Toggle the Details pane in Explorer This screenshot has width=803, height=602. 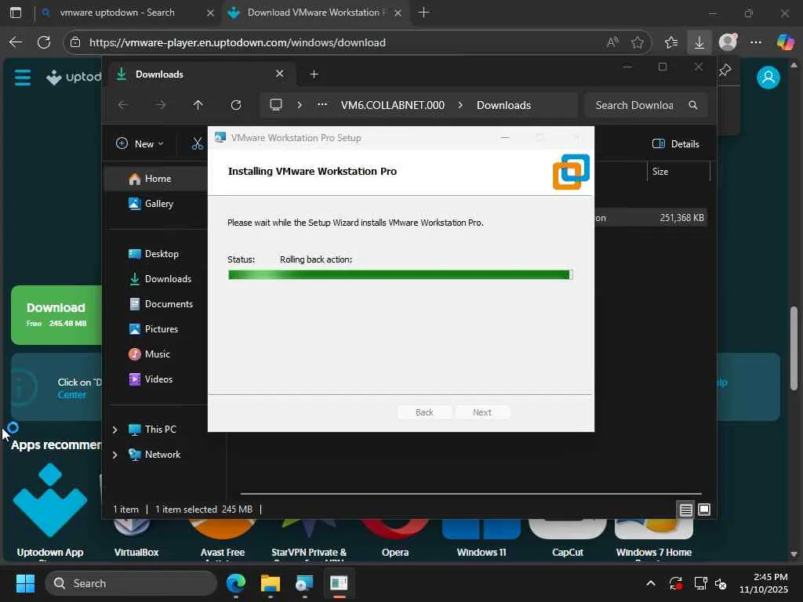pyautogui.click(x=675, y=144)
